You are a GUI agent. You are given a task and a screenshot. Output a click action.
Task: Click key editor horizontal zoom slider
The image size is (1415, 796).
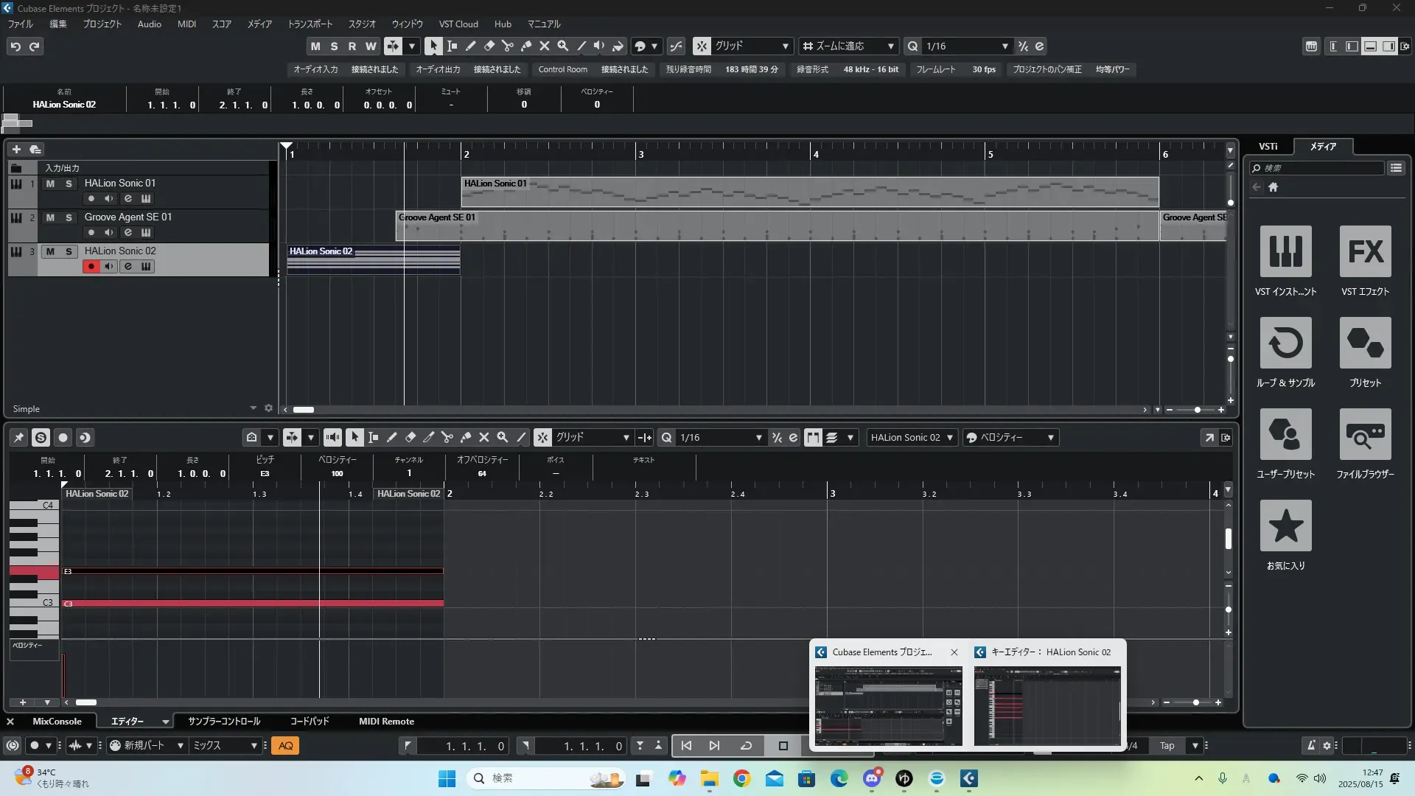click(x=1195, y=702)
